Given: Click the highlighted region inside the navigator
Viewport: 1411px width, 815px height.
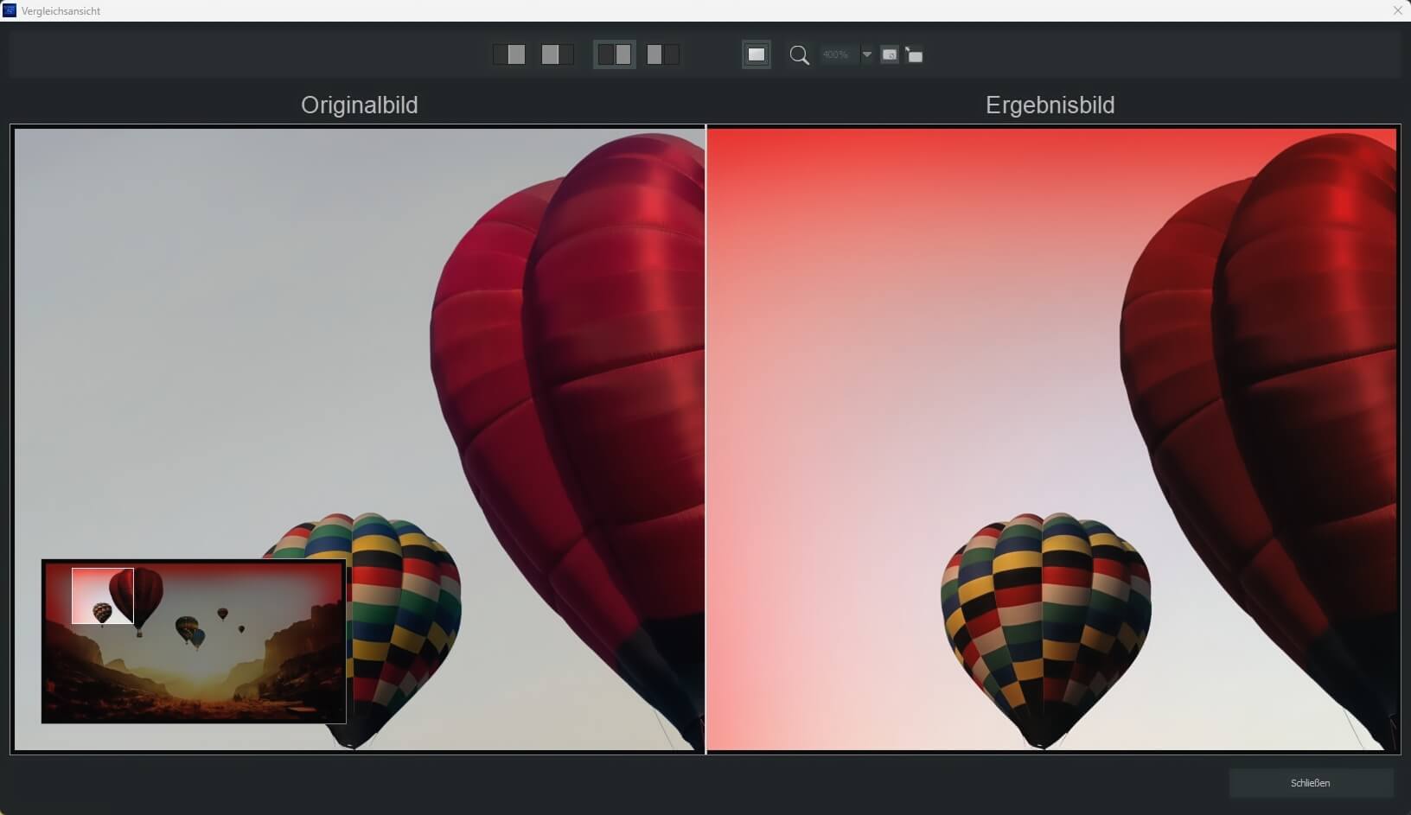Looking at the screenshot, I should tap(102, 595).
